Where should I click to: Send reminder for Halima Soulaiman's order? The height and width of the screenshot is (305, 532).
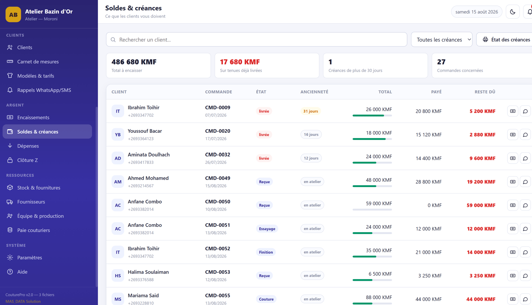(525, 276)
